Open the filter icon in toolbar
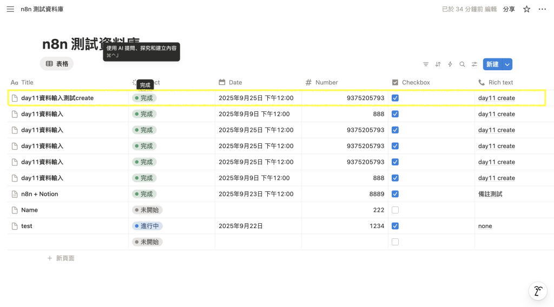 click(x=426, y=64)
